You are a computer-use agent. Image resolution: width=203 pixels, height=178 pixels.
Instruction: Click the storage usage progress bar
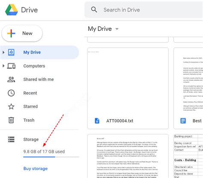51,157
